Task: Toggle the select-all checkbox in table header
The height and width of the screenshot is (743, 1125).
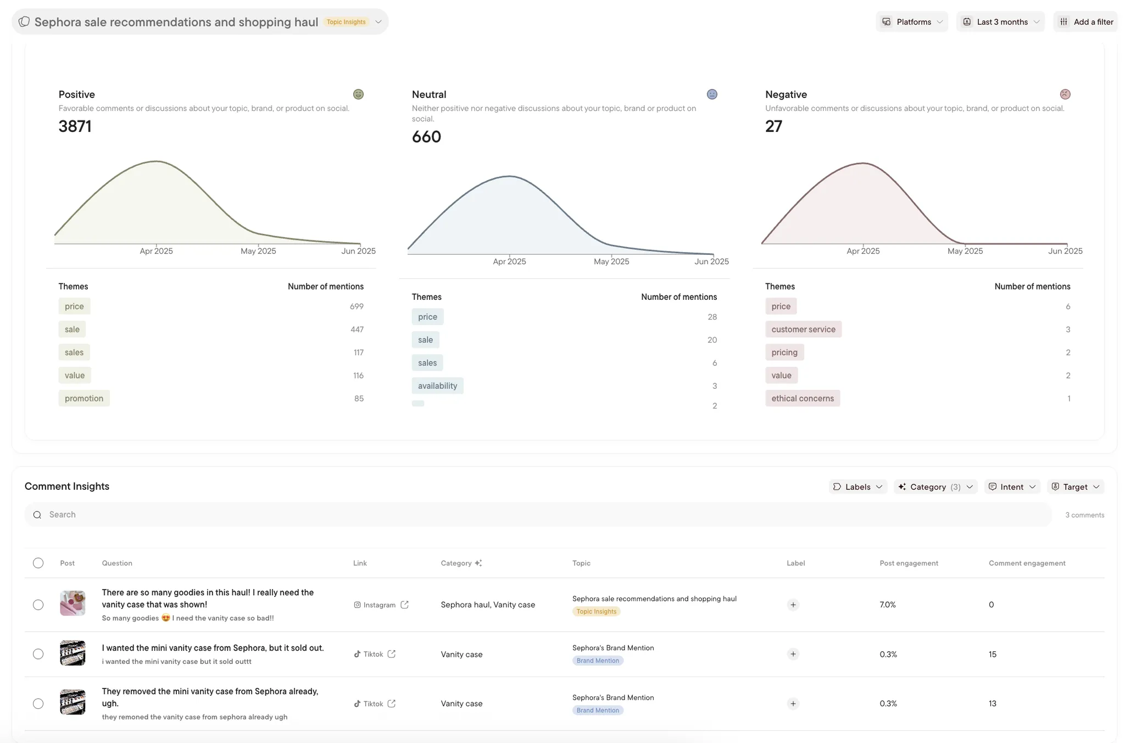Action: (38, 563)
